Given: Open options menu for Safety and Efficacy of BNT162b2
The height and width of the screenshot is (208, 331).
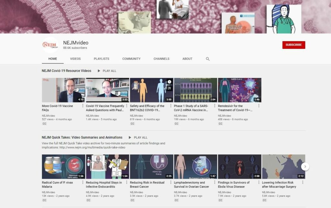Looking at the screenshot, I should pos(171,106).
